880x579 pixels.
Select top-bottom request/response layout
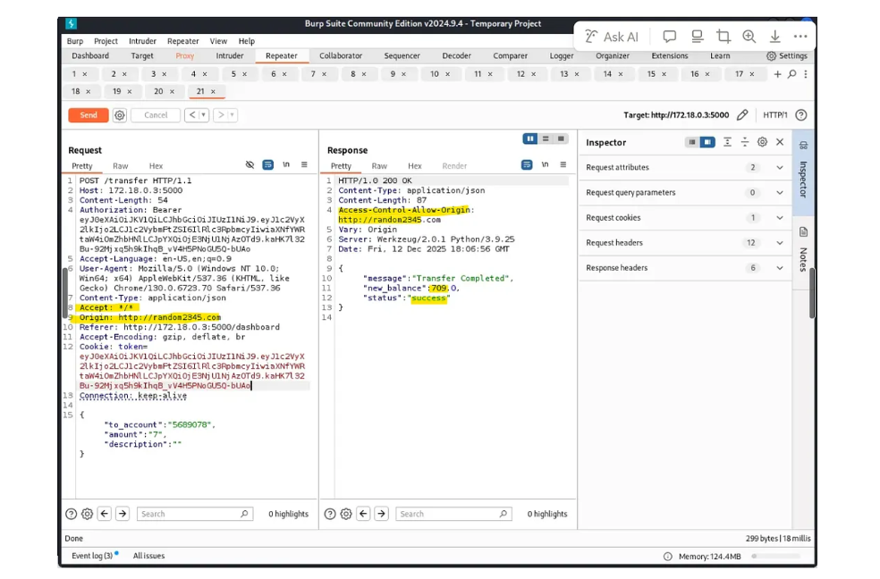pos(546,138)
